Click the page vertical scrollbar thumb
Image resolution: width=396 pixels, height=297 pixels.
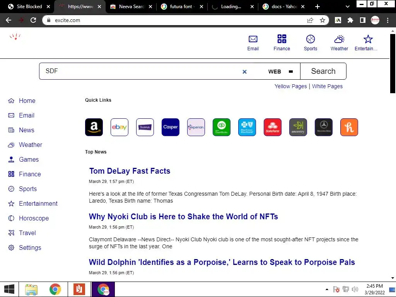[393, 63]
